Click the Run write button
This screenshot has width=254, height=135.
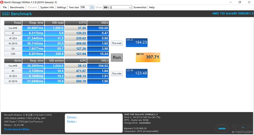click(117, 73)
